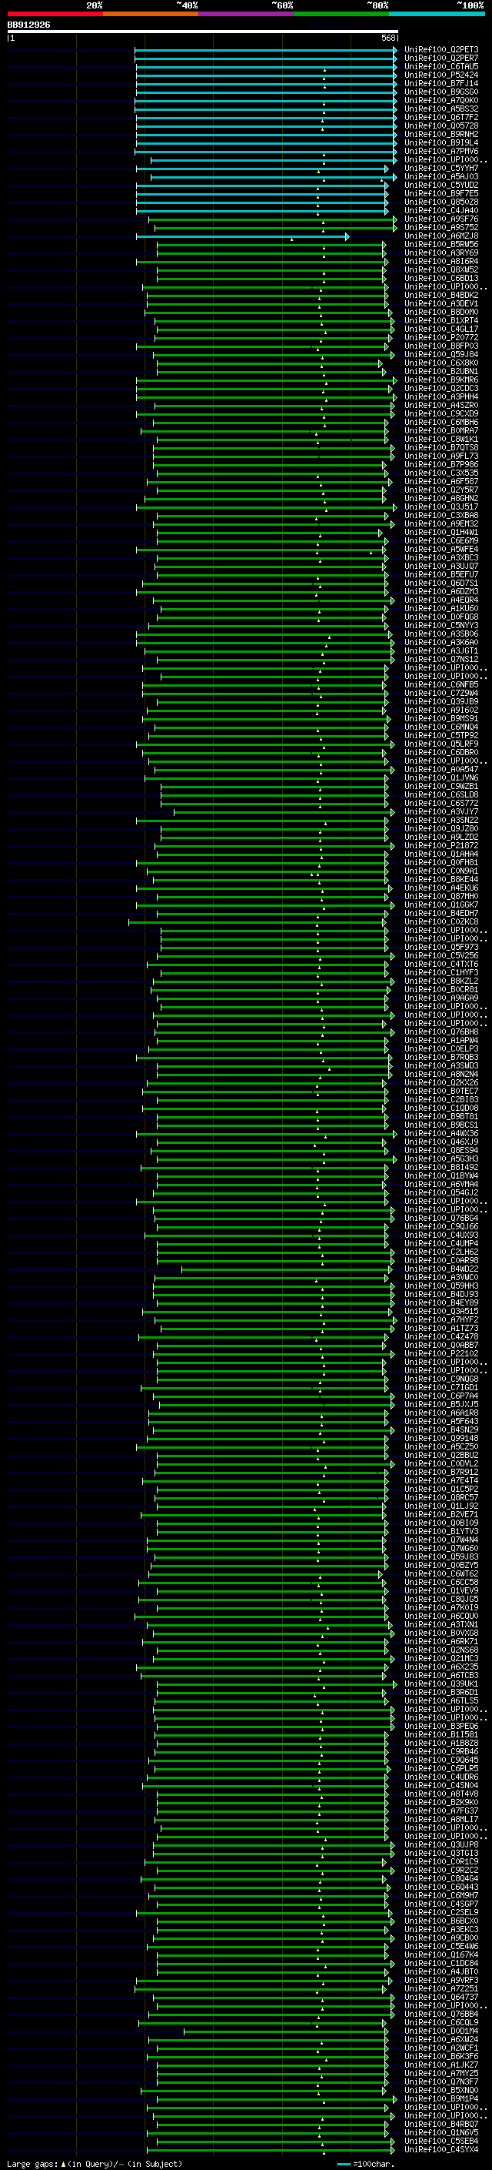Select the UniRef100_C7Z9W4 label
This screenshot has width=492, height=2170.
pos(441,694)
